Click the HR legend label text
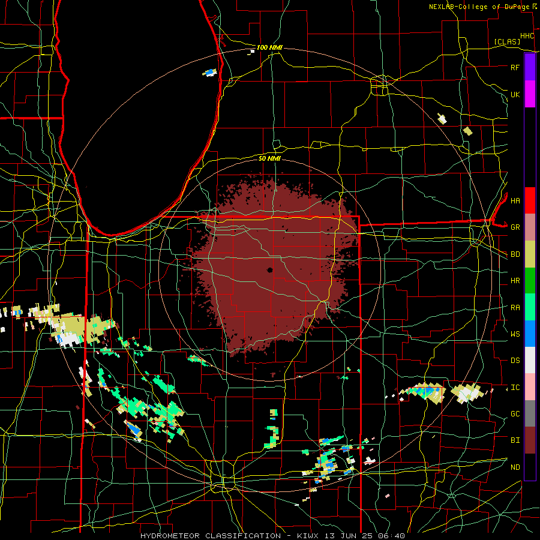 [515, 281]
